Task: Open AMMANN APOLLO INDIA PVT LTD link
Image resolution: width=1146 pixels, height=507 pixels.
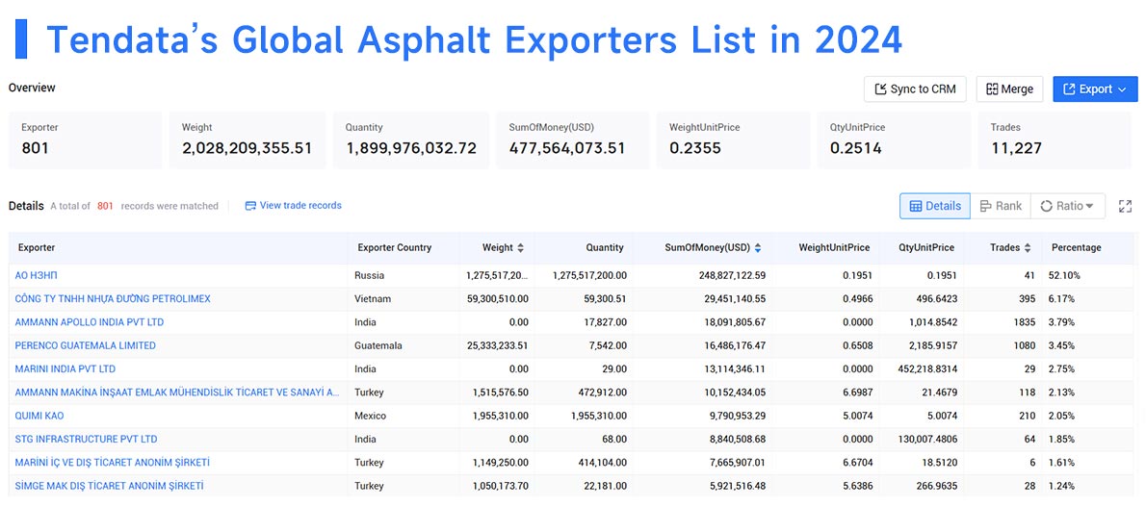Action: pos(90,322)
